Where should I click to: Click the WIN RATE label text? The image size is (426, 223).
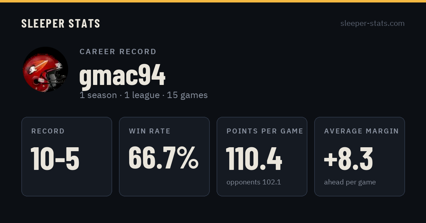150,131
